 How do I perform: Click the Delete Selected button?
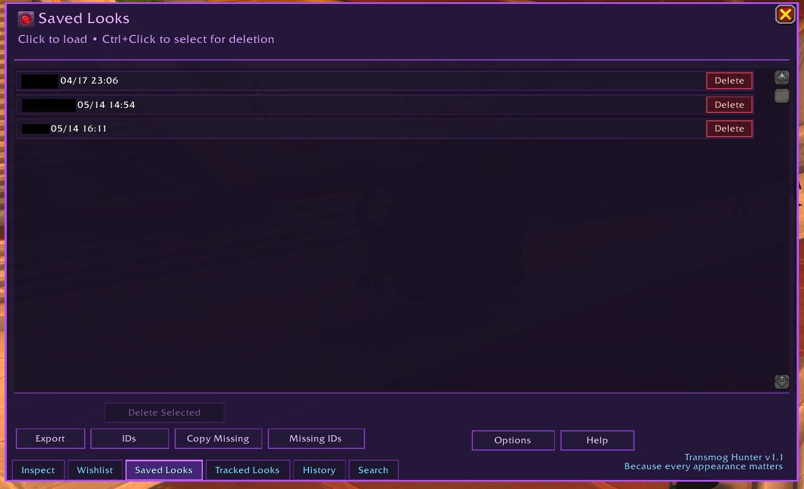(164, 413)
